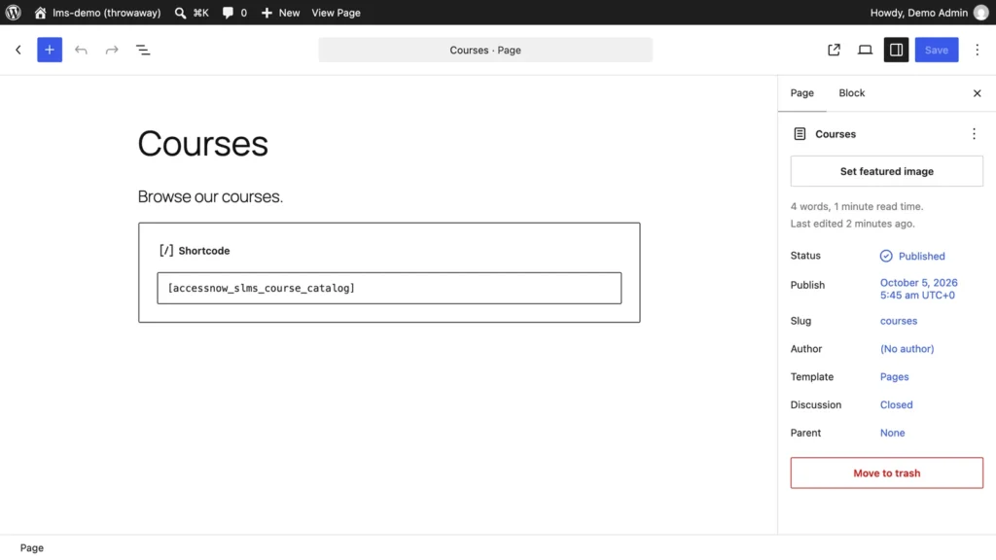Close the Settings sidebar
Screen dimensions: 996x560
[977, 93]
